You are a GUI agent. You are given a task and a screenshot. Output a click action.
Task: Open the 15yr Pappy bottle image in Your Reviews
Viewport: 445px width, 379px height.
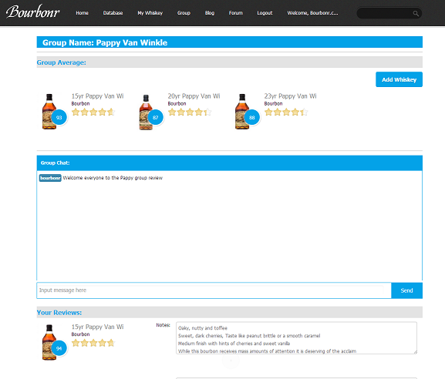(49, 343)
